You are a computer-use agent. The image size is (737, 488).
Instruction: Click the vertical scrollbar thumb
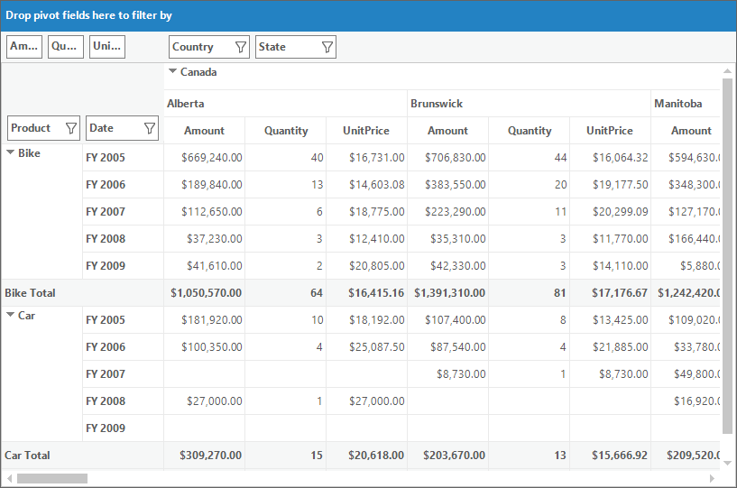click(x=727, y=256)
